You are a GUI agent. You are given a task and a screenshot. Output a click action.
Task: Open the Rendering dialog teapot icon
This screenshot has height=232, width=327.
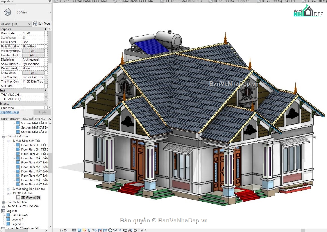tap(95, 230)
